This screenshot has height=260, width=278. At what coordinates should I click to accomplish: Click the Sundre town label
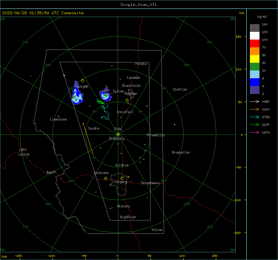coord(94,128)
